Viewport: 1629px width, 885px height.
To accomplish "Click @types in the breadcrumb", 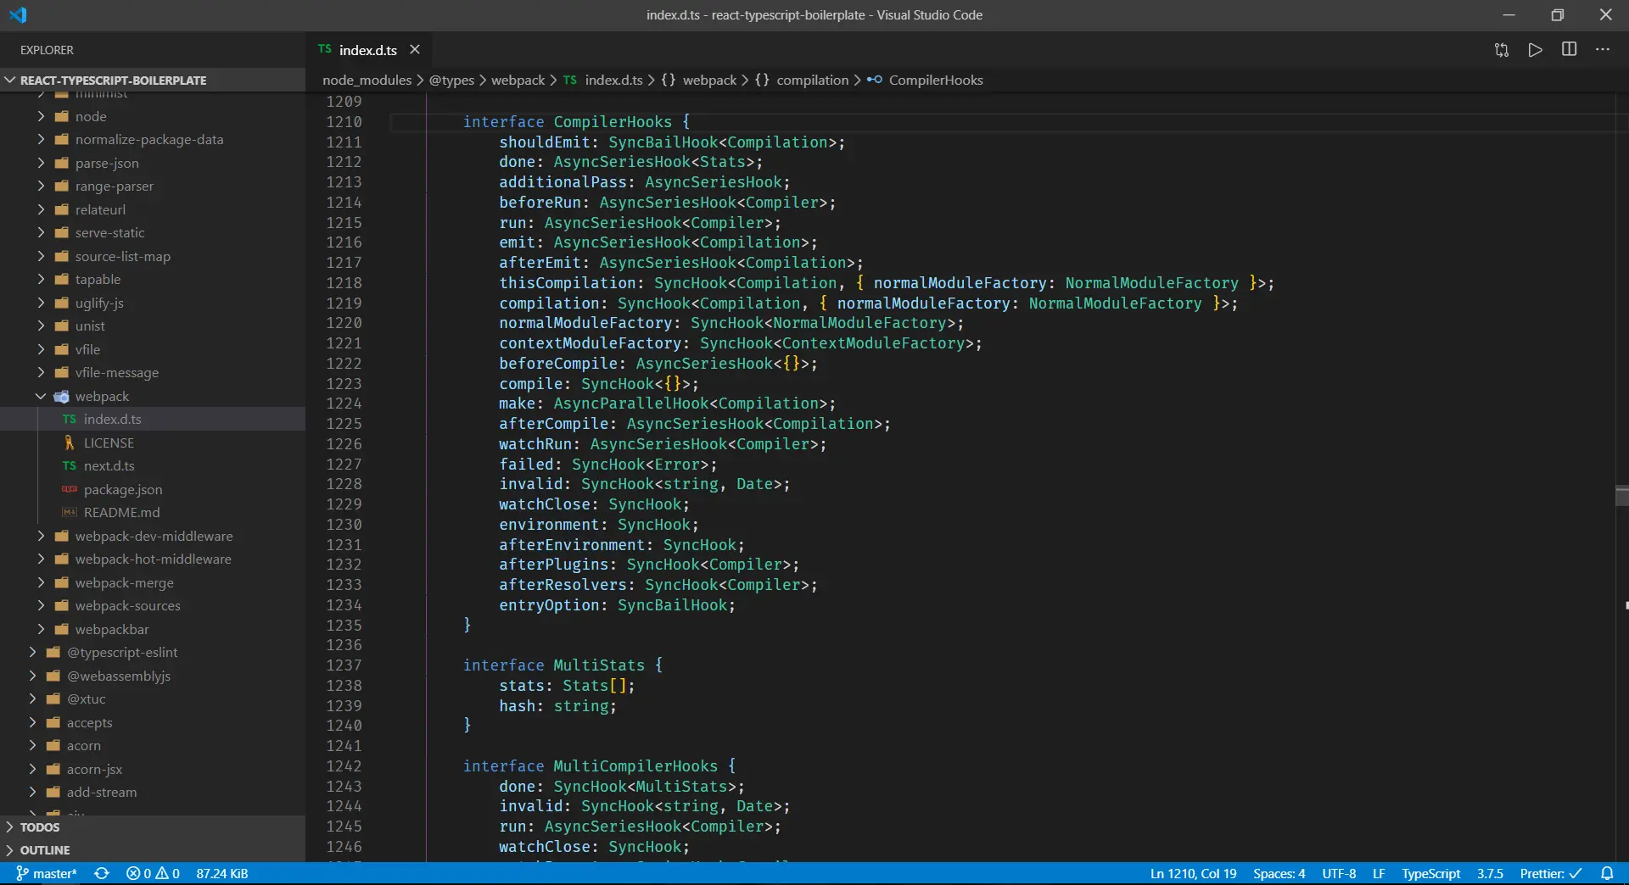I will (x=451, y=81).
